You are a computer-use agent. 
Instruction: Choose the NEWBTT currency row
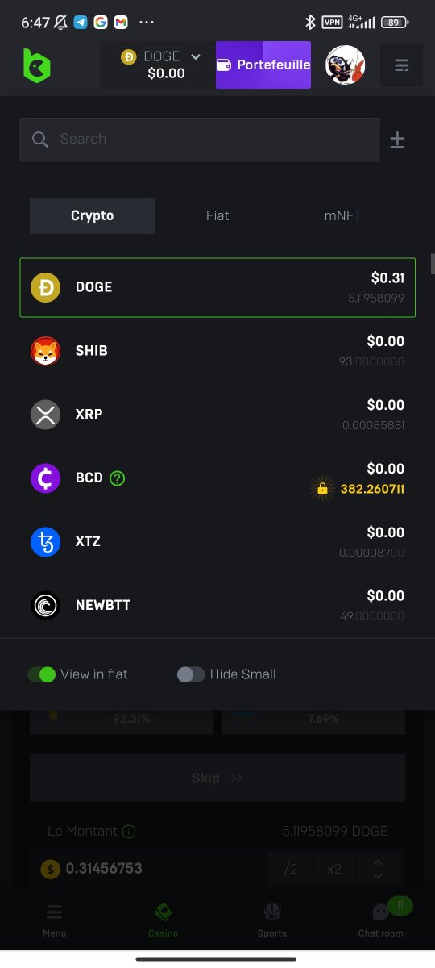point(217,605)
